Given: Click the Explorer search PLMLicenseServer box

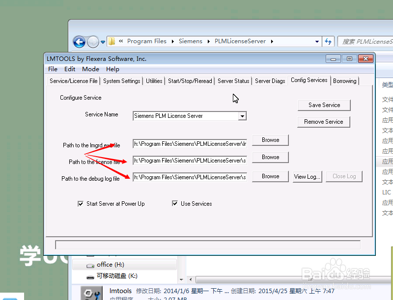Looking at the screenshot, I should [x=365, y=42].
